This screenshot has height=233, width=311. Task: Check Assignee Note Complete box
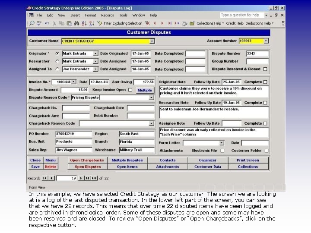pyautogui.click(x=265, y=123)
